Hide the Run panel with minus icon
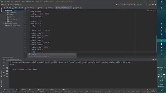 pyautogui.click(x=156, y=59)
